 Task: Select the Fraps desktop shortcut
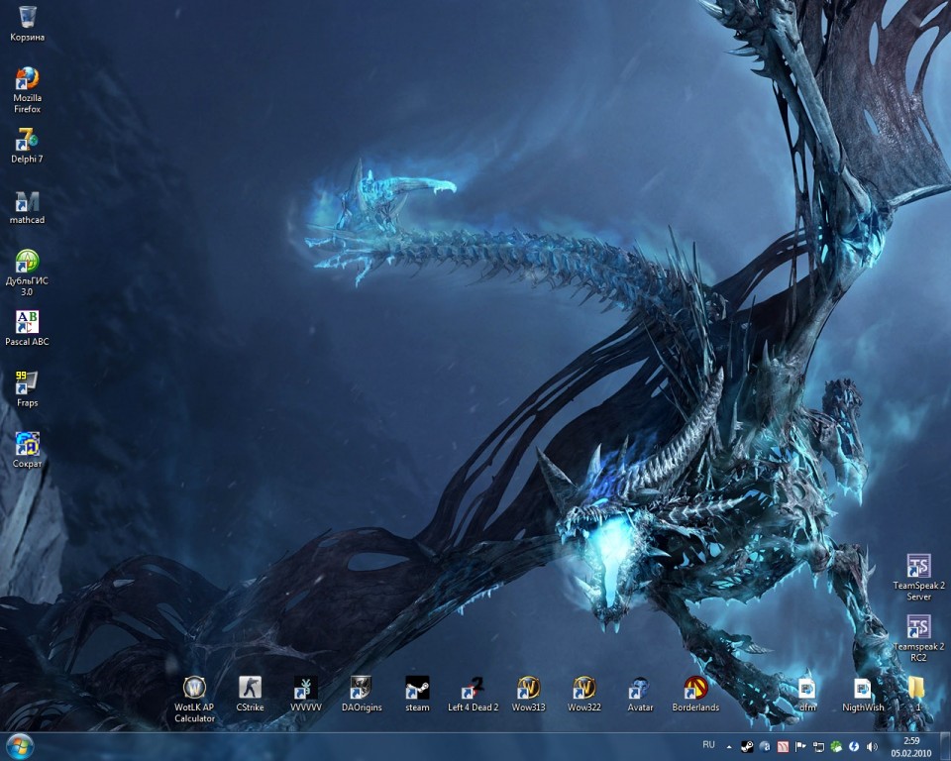pyautogui.click(x=28, y=389)
